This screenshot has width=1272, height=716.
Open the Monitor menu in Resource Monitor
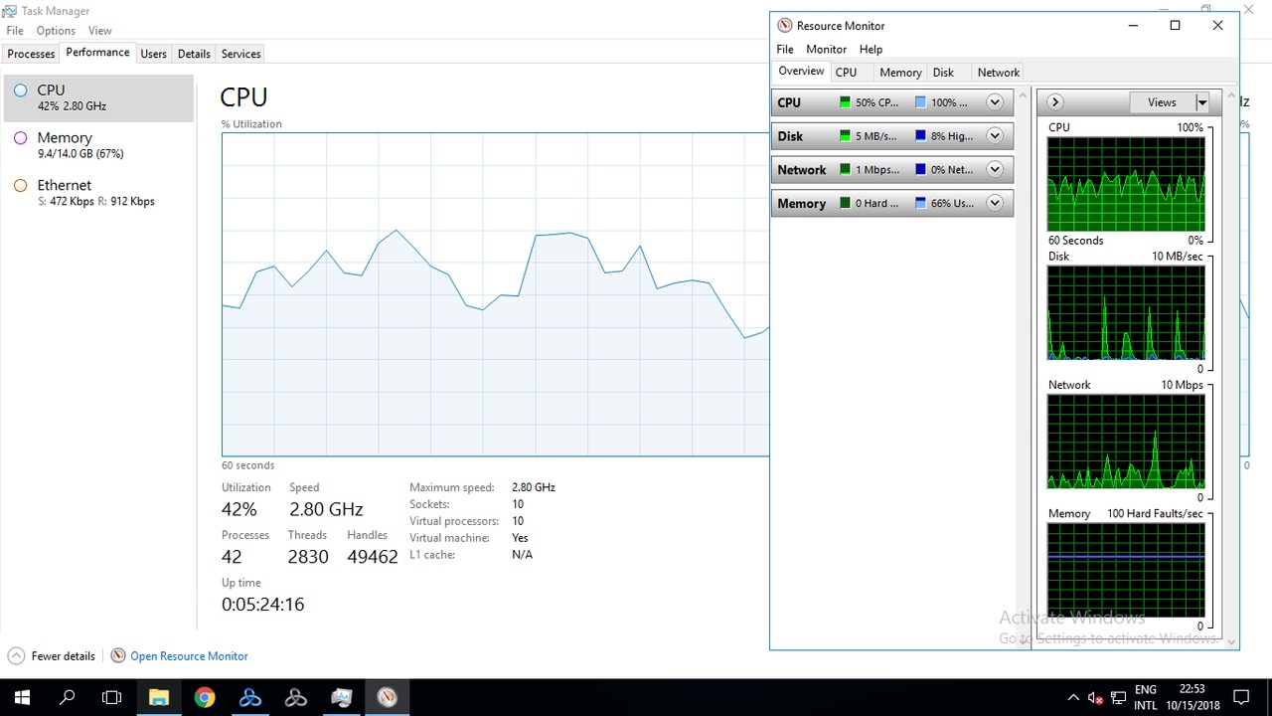pyautogui.click(x=826, y=49)
